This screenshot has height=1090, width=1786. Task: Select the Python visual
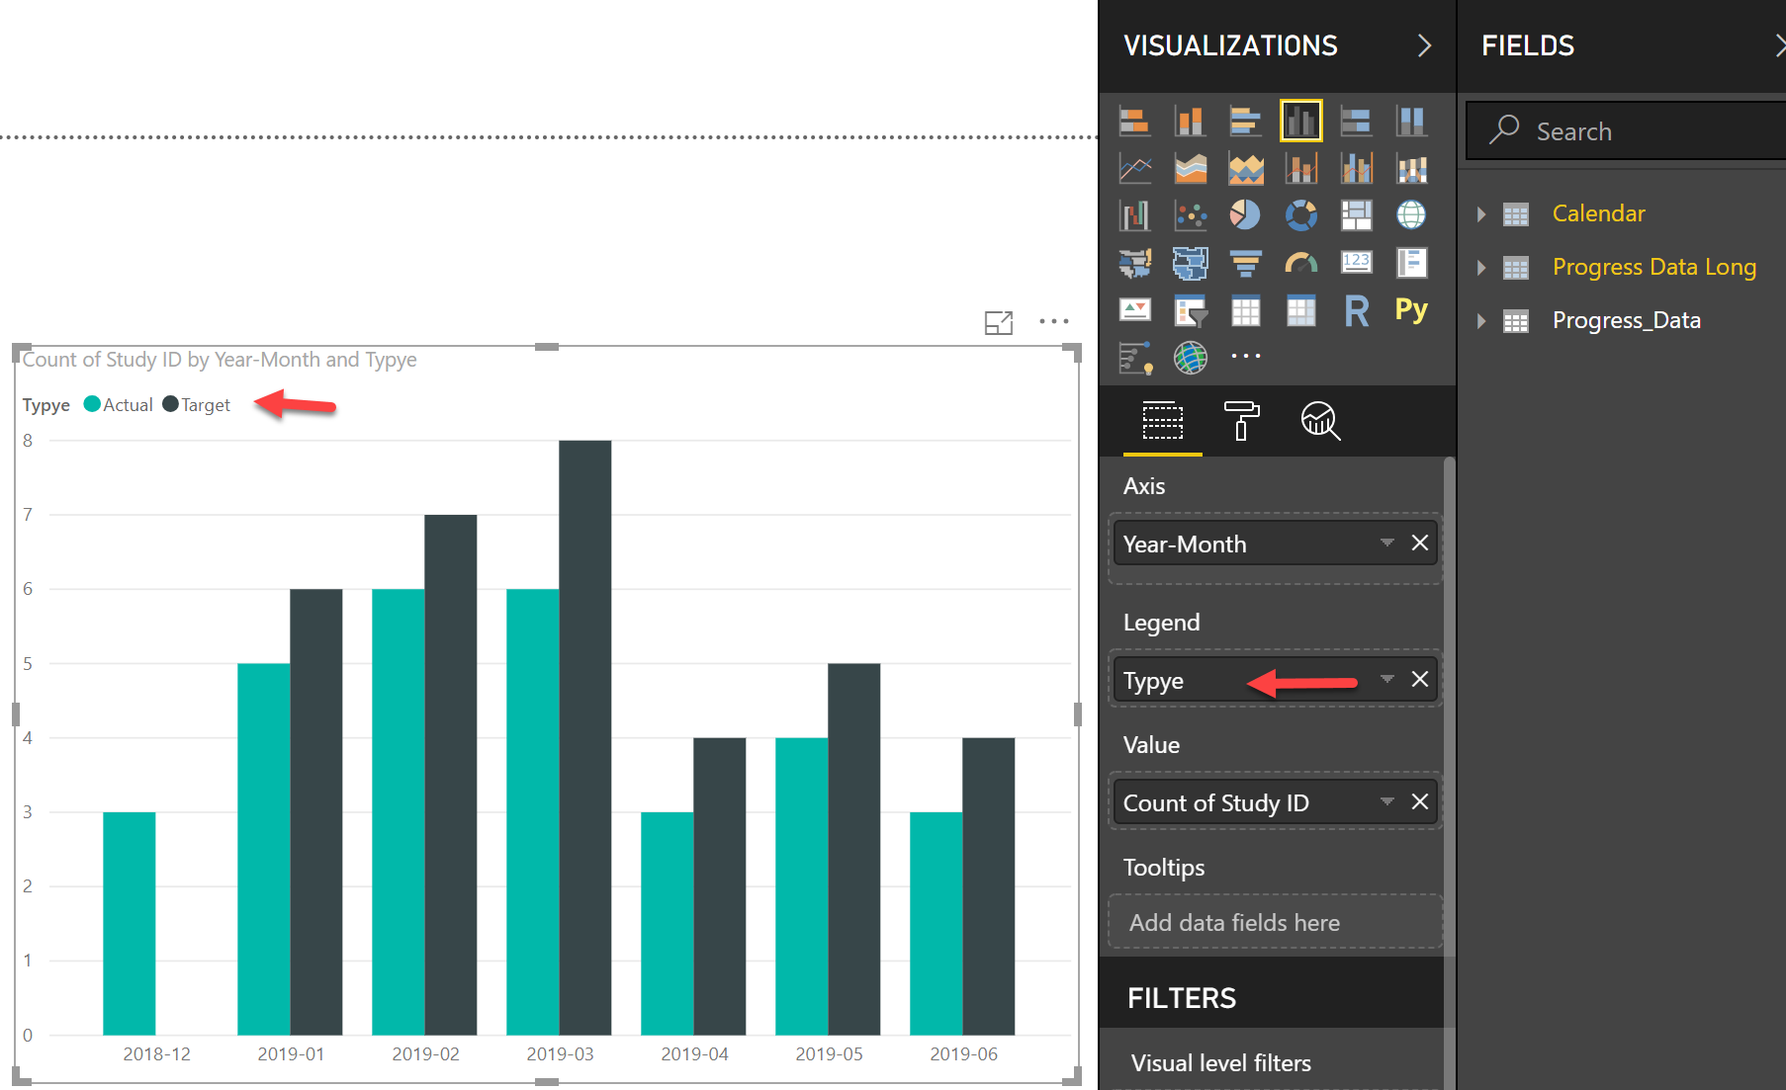pos(1411,310)
